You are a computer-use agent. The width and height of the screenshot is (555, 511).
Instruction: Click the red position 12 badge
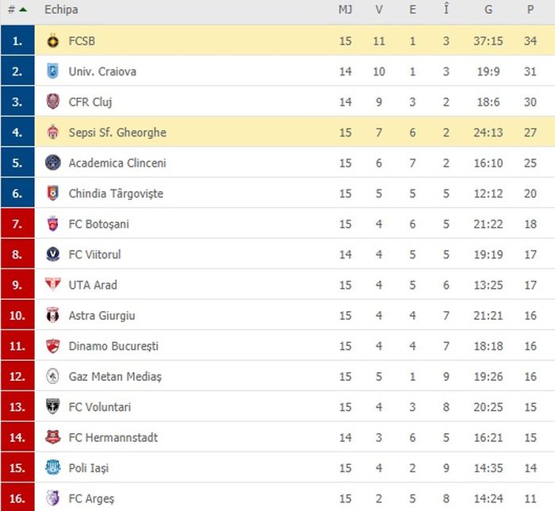point(17,377)
